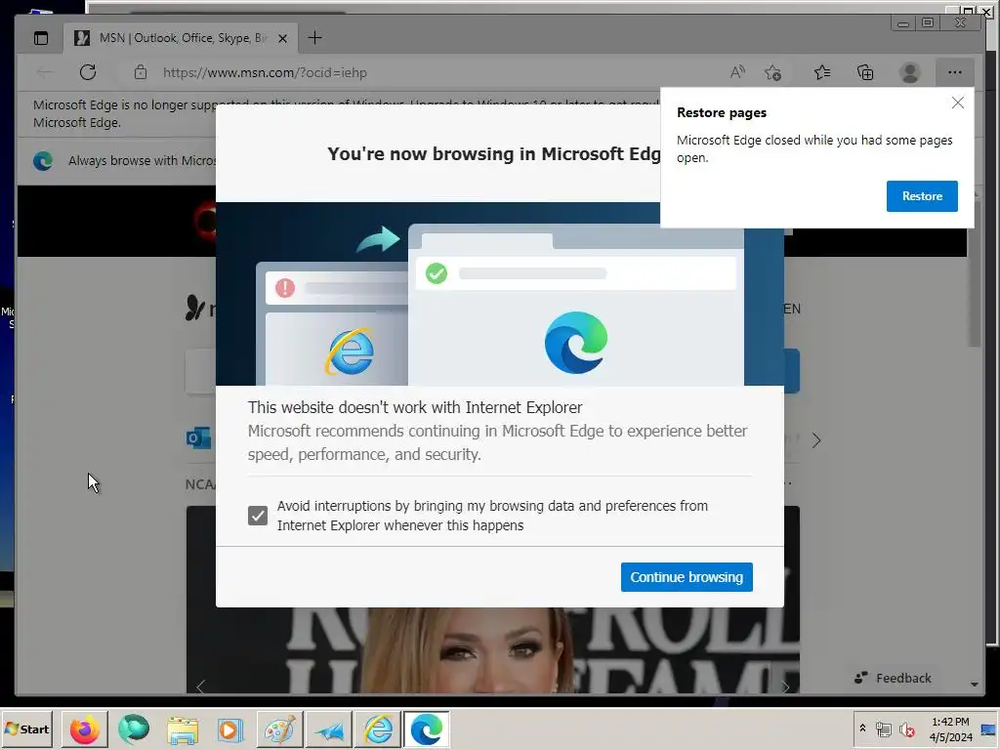Show hidden tray icons arrow

pos(862,729)
